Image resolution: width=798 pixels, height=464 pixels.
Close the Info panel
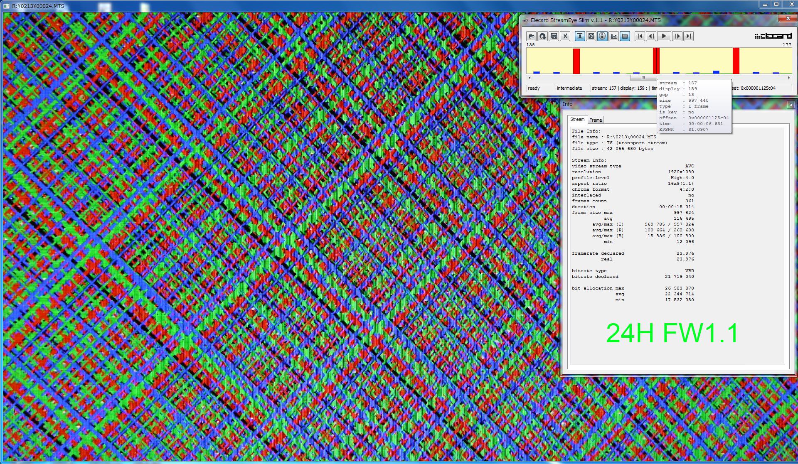pyautogui.click(x=791, y=105)
